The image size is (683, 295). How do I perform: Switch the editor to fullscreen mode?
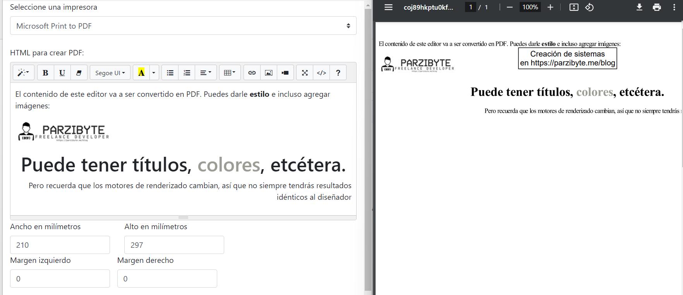pos(305,73)
